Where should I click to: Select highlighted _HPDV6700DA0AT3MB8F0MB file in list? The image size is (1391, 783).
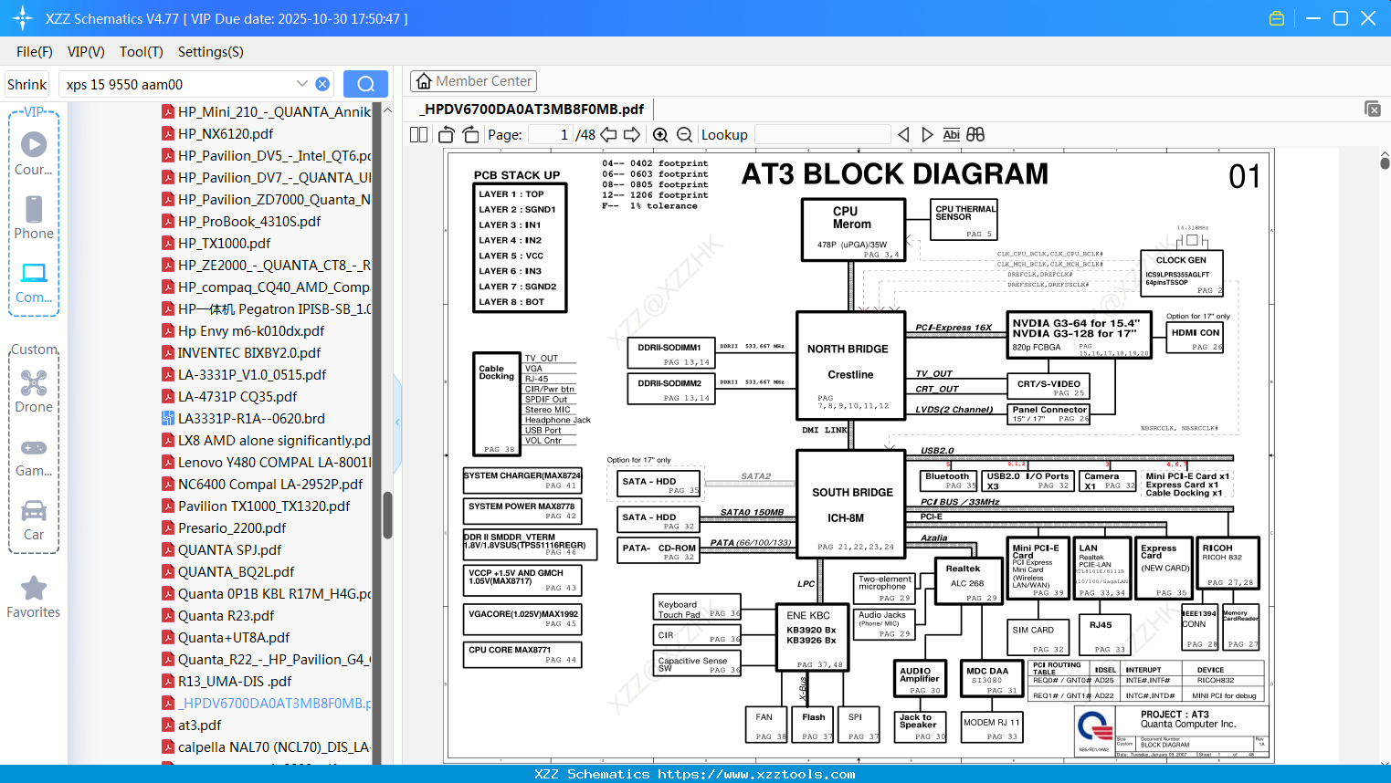coord(266,703)
